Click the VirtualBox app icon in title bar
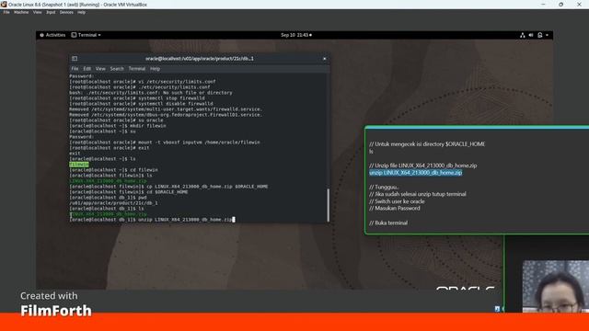 4,4
